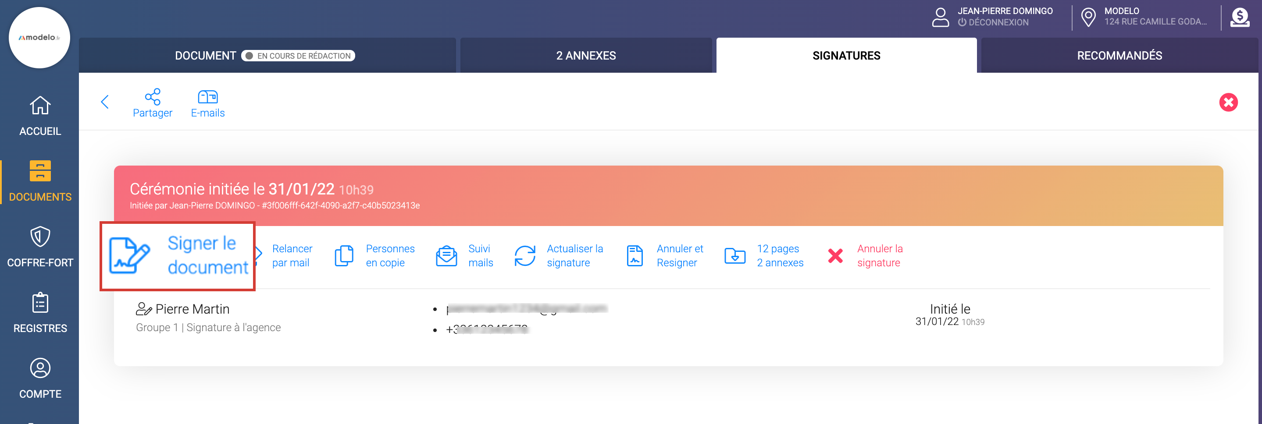Go to Accueil home in sidebar

point(40,116)
